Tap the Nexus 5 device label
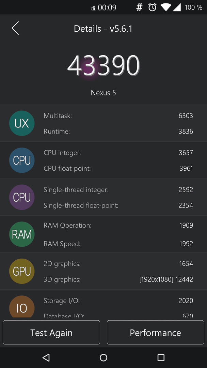207x368 pixels. (103, 93)
